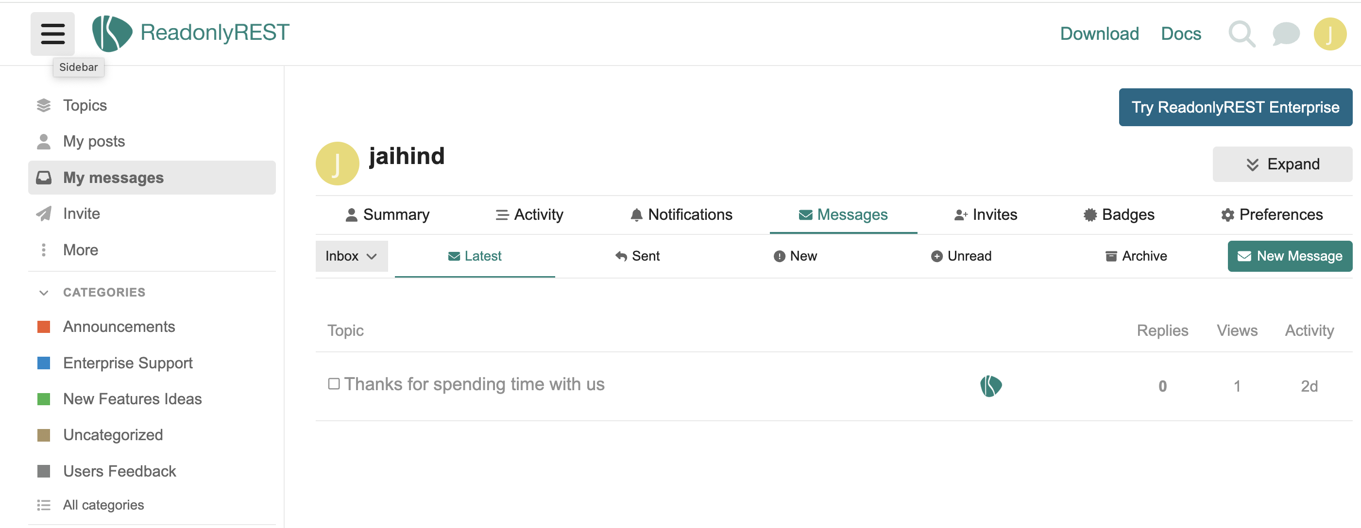
Task: Click Try ReadonlyREST Enterprise button
Action: pyautogui.click(x=1235, y=108)
